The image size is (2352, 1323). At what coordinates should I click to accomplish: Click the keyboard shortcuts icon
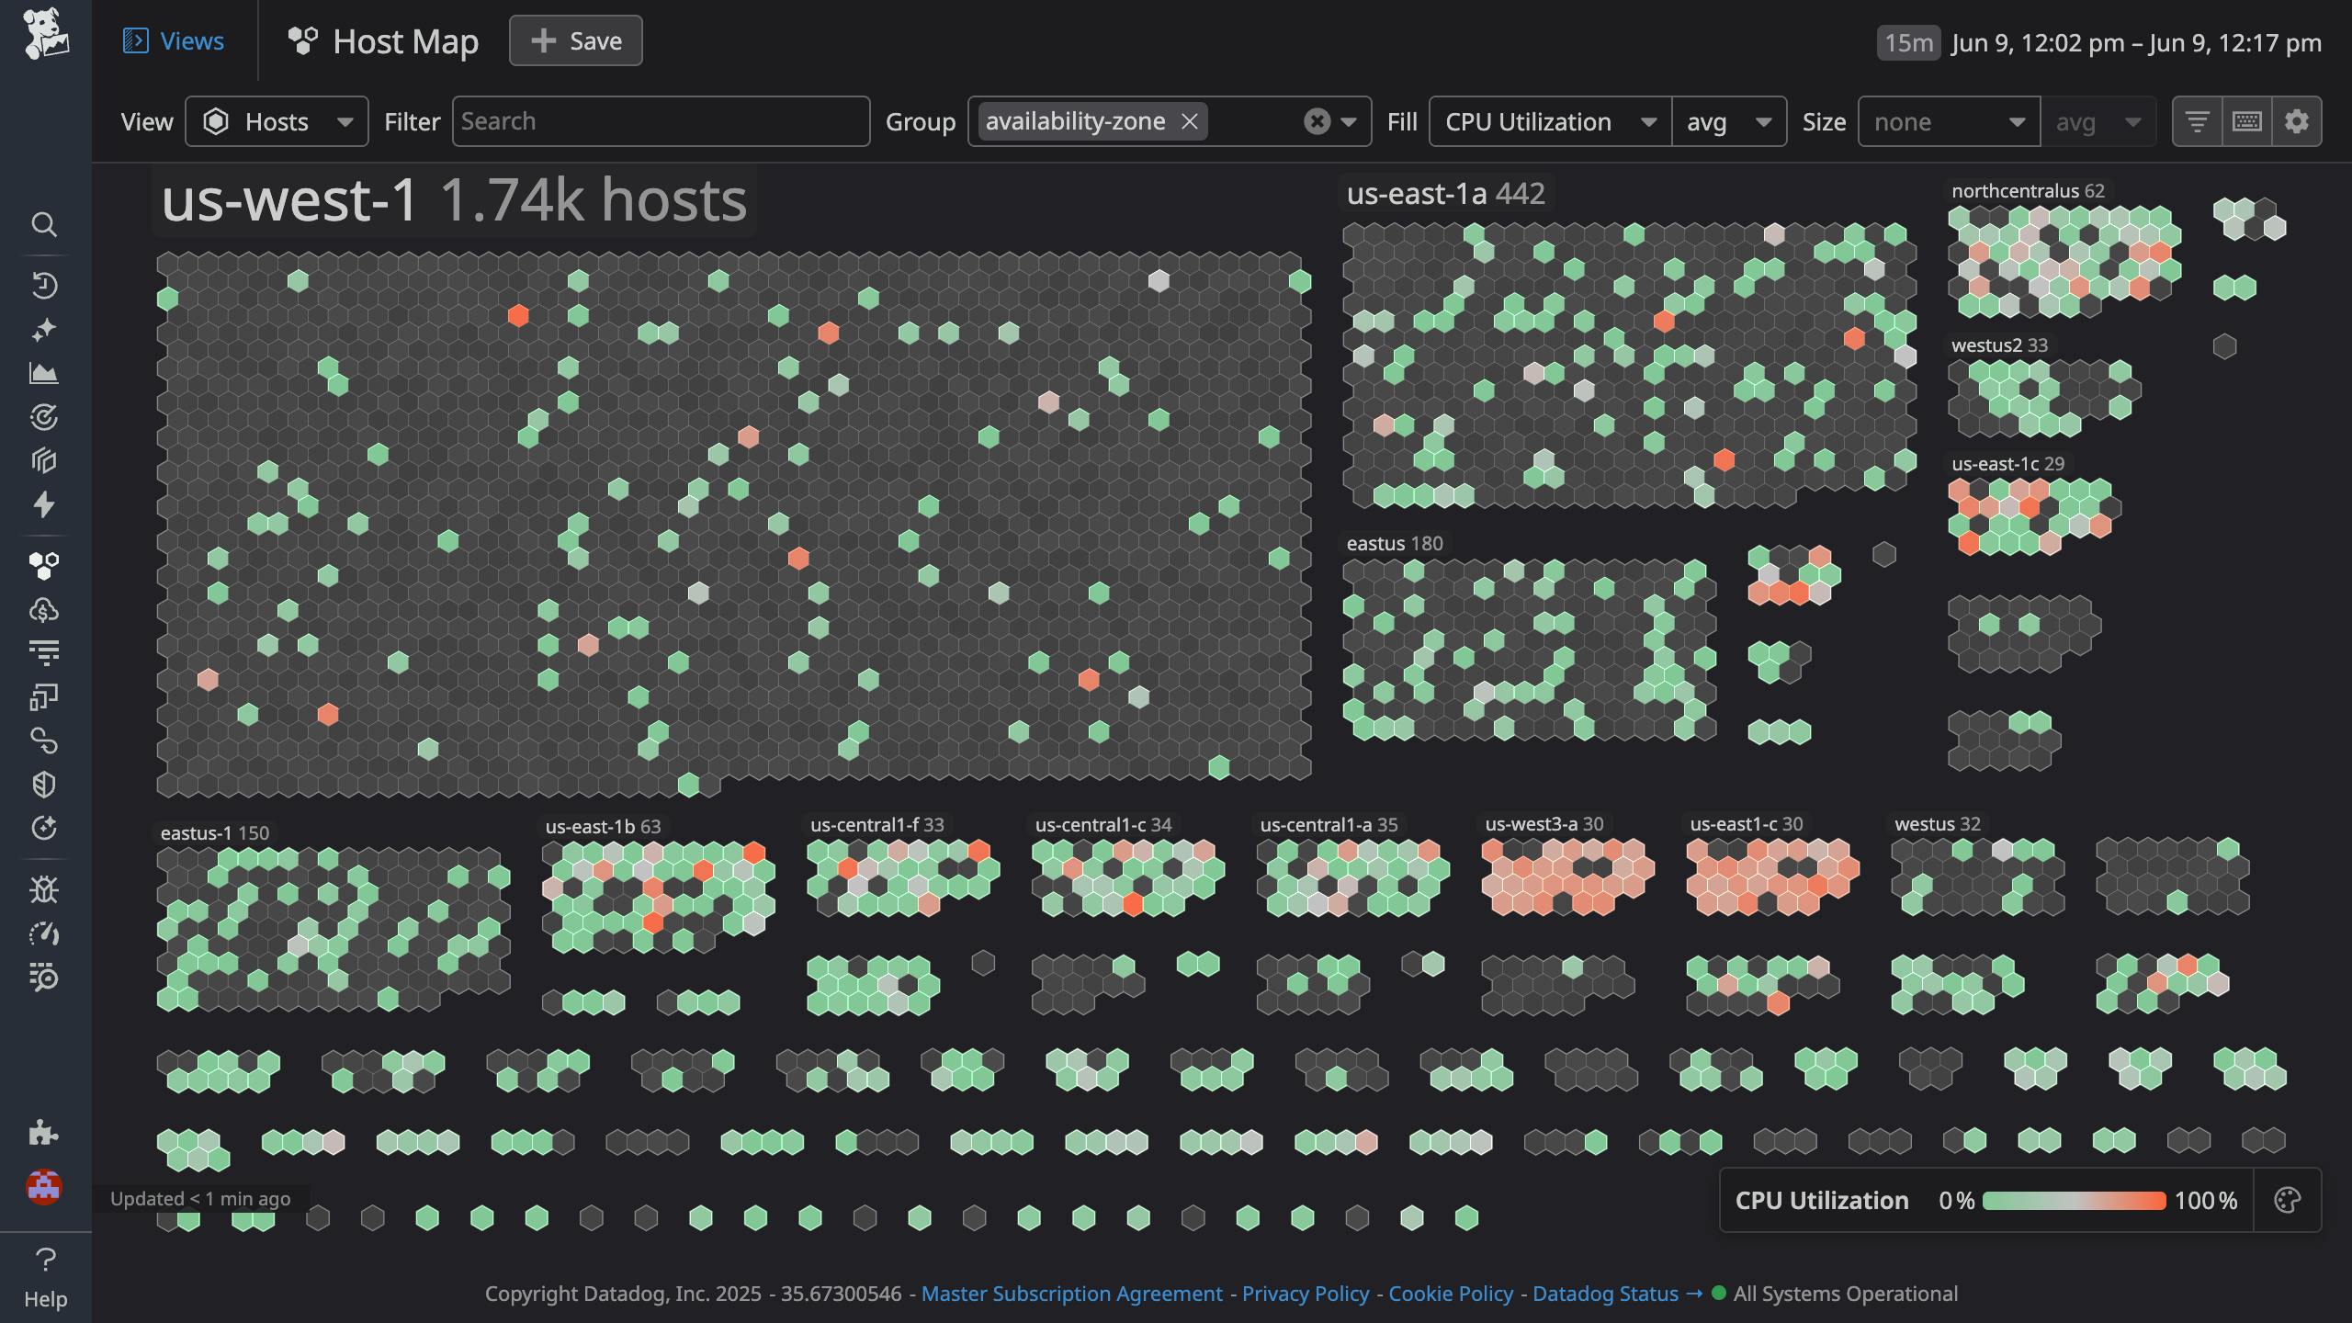pos(2246,121)
